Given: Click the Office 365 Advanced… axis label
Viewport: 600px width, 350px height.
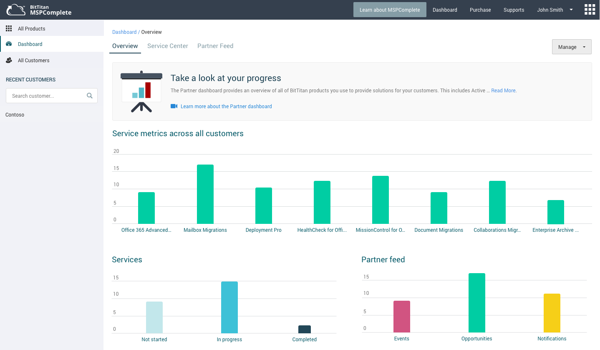Looking at the screenshot, I should coord(146,230).
